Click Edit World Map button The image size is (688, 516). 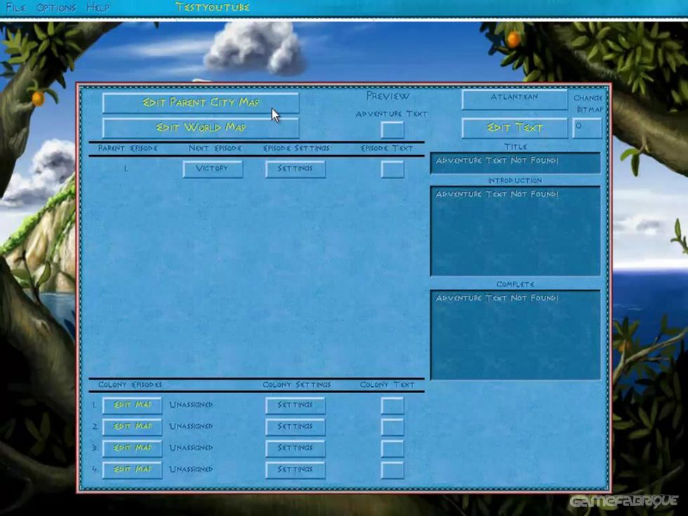201,128
